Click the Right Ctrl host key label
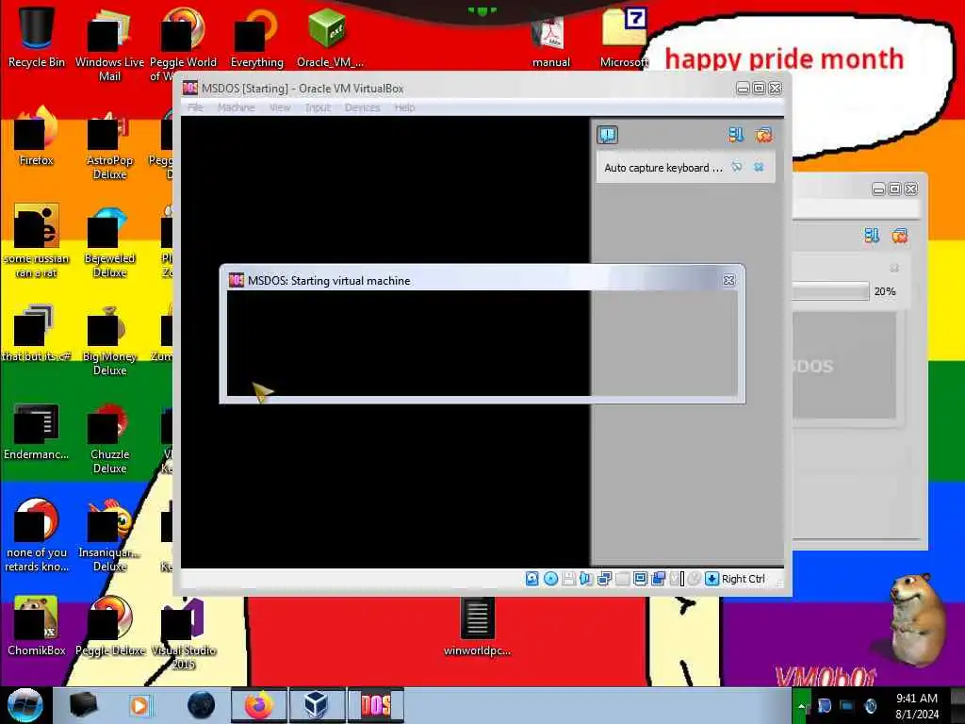 tap(743, 579)
